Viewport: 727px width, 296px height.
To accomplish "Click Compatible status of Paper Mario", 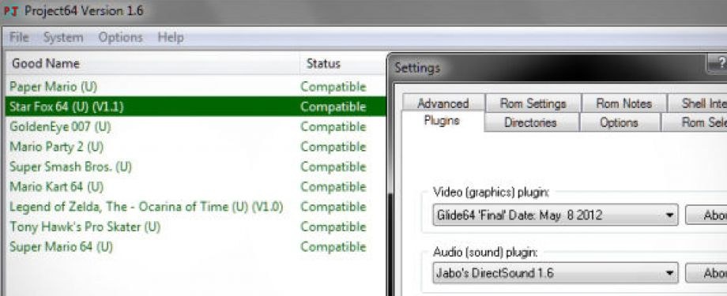I will click(x=333, y=87).
